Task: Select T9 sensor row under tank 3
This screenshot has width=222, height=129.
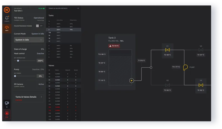Action: point(64,36)
